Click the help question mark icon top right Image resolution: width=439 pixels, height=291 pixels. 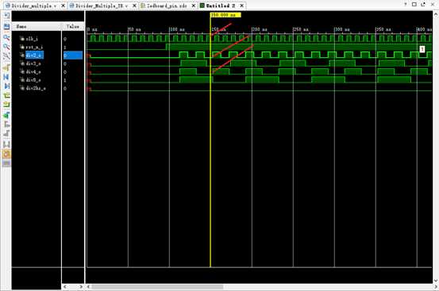point(406,4)
